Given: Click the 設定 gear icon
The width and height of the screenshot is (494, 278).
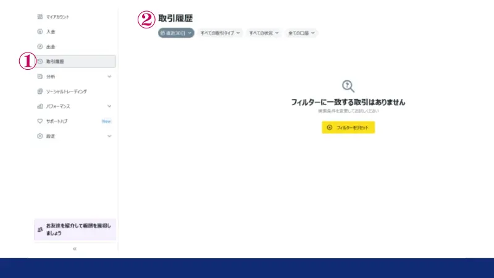Looking at the screenshot, I should pos(40,136).
